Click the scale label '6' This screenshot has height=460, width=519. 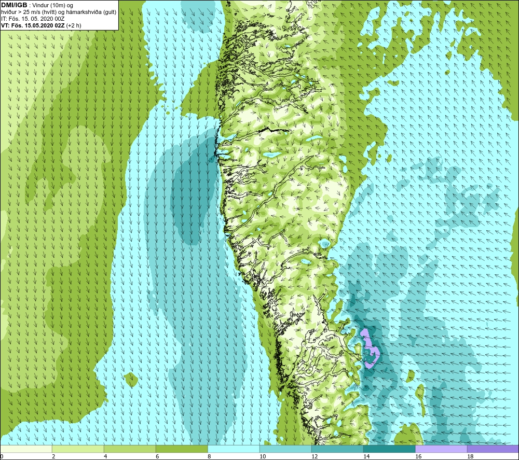tap(157, 457)
